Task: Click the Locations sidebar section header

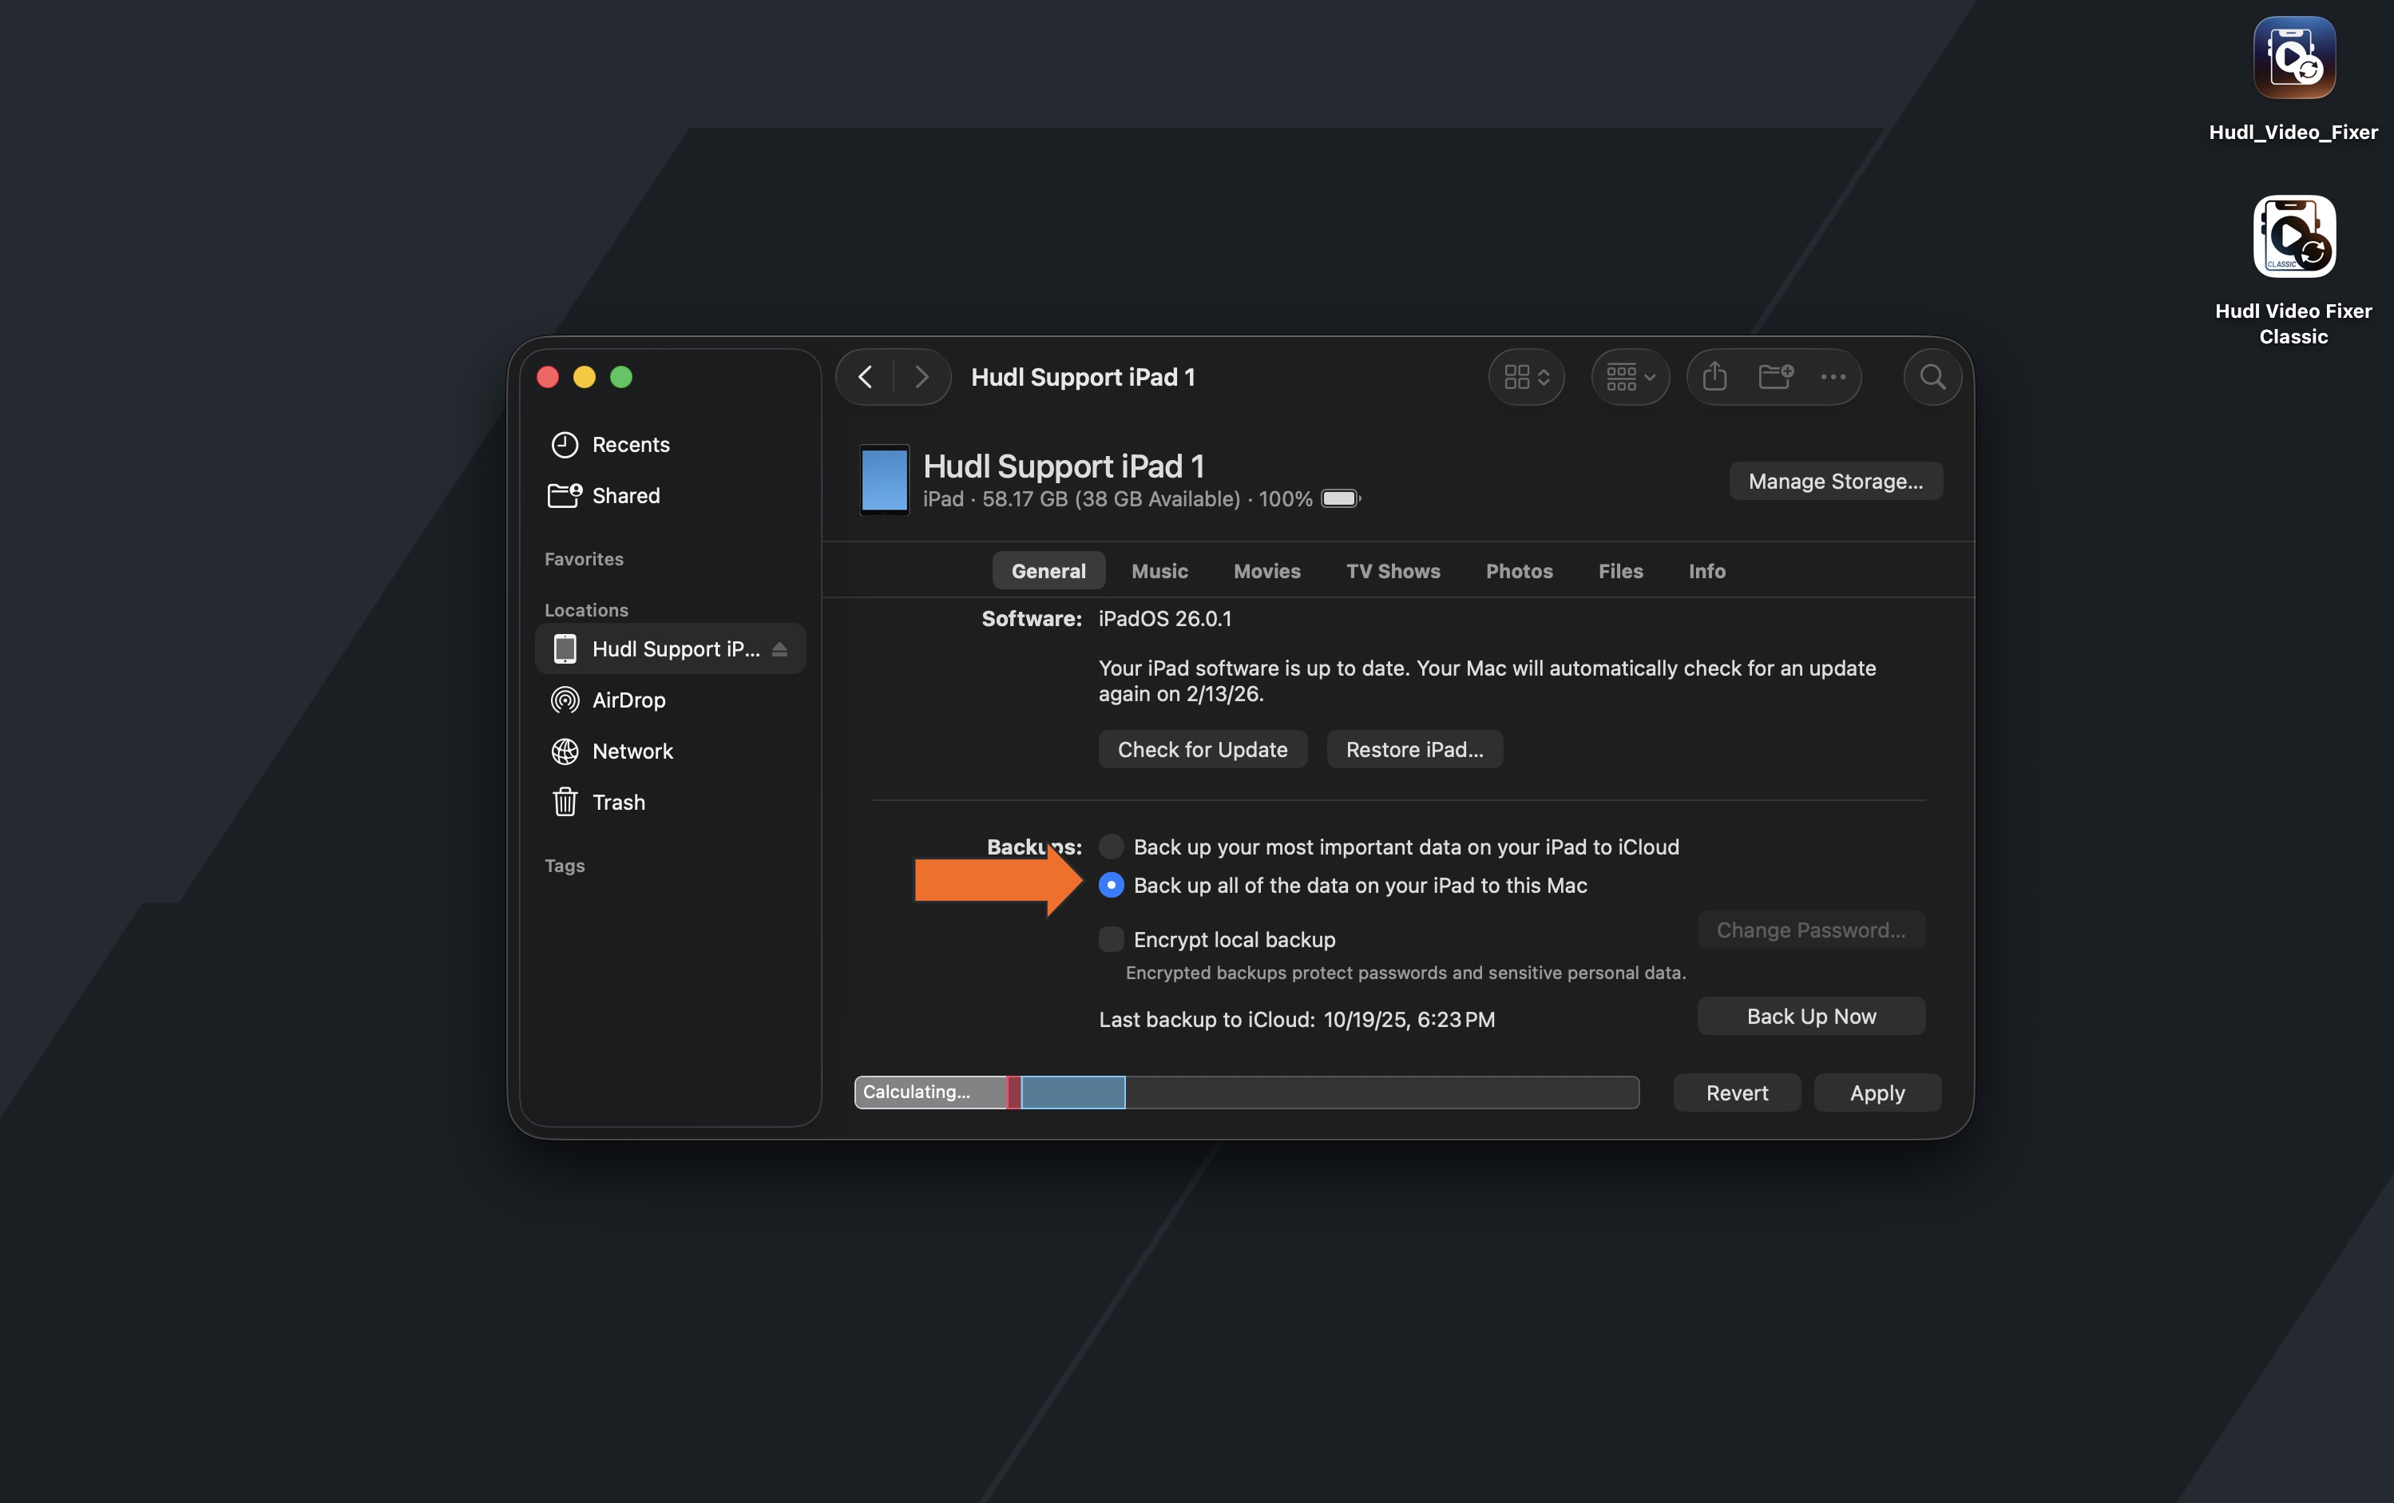Action: (585, 609)
